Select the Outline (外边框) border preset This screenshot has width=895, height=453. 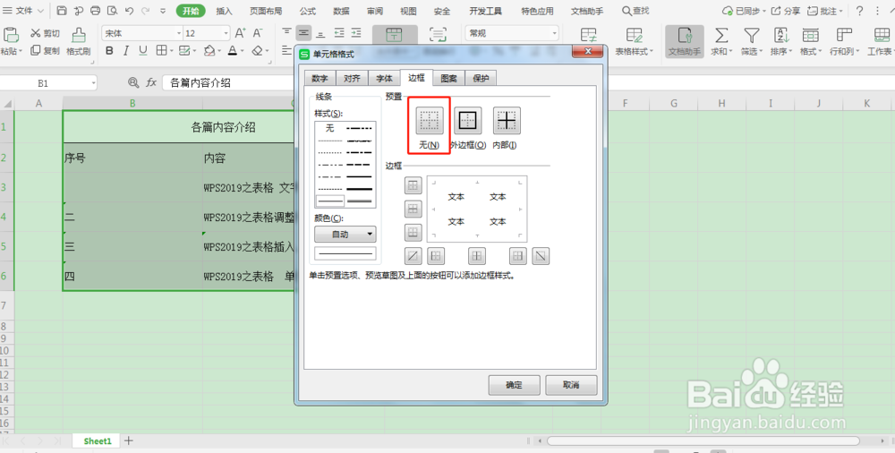coord(468,121)
